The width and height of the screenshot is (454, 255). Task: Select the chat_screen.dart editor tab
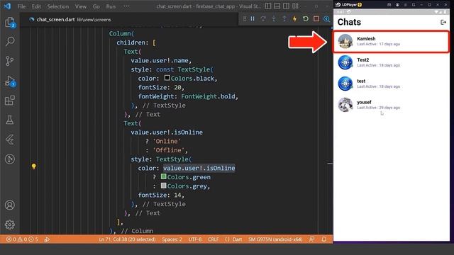click(x=70, y=19)
